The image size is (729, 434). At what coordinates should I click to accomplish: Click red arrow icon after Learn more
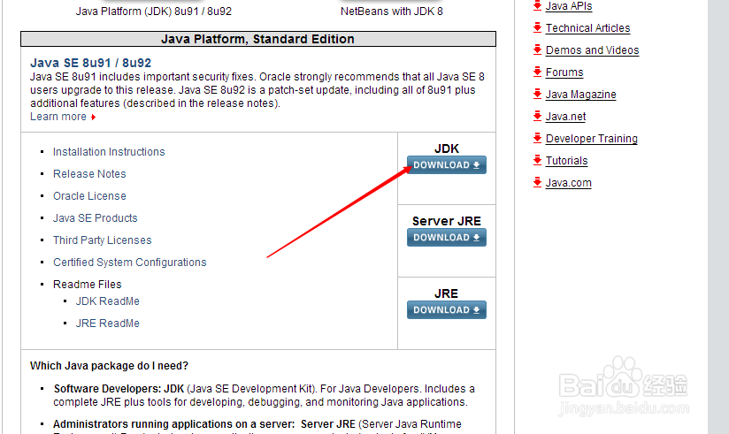click(94, 117)
